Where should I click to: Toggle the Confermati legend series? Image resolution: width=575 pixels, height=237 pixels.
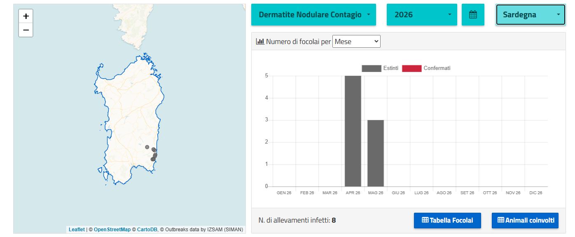[426, 68]
